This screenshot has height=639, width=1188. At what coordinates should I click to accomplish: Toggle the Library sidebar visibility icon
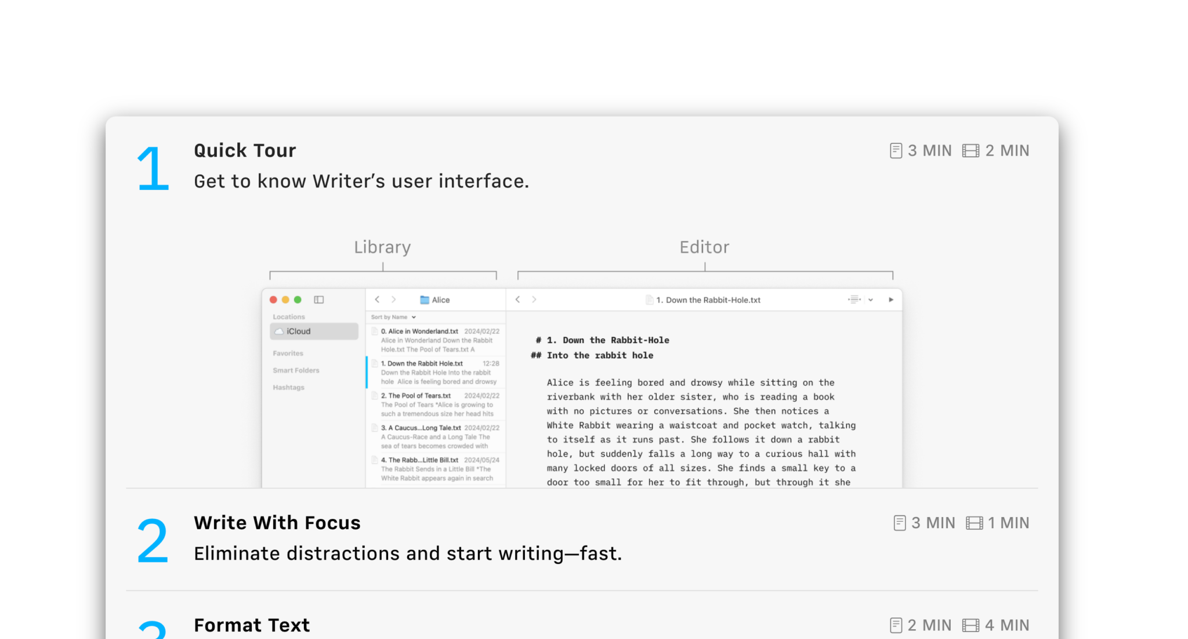click(x=319, y=299)
